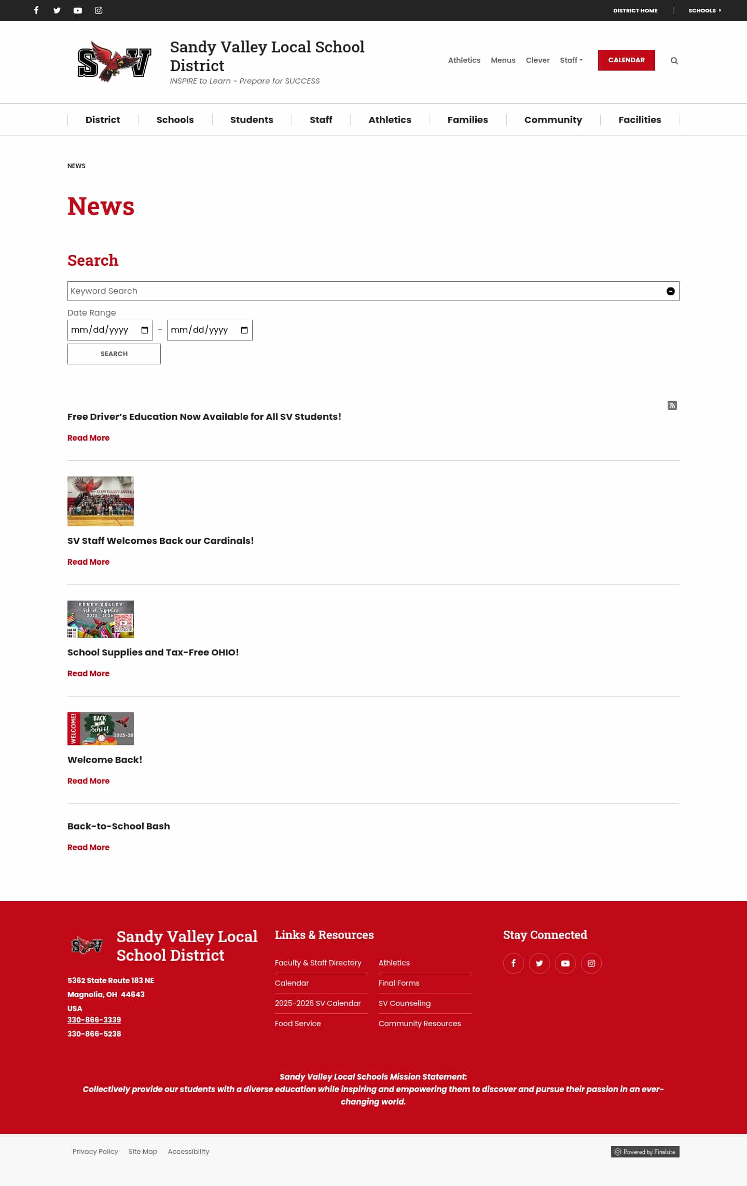Open Twitter icon in top bar

[57, 10]
